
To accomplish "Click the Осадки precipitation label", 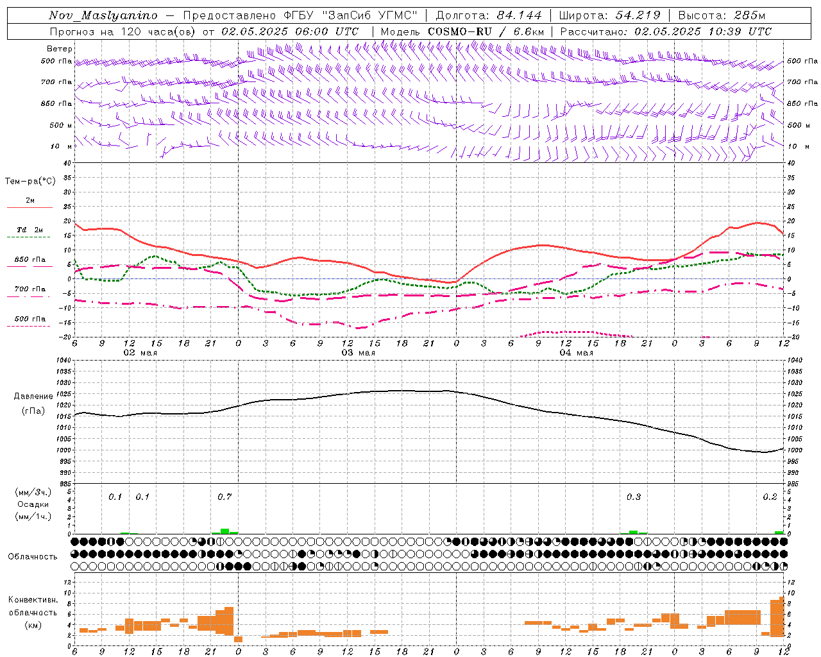I will point(33,504).
